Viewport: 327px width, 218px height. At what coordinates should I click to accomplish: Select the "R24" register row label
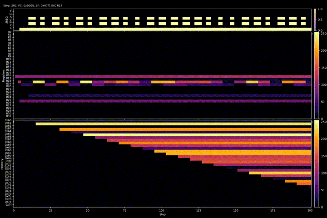(x=9, y=97)
